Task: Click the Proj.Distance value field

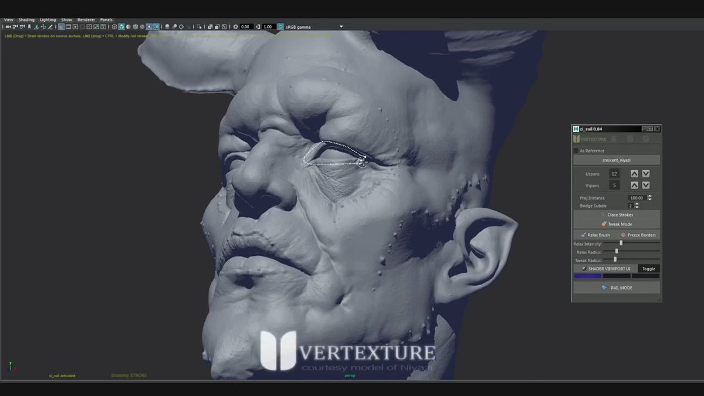Action: coord(636,198)
